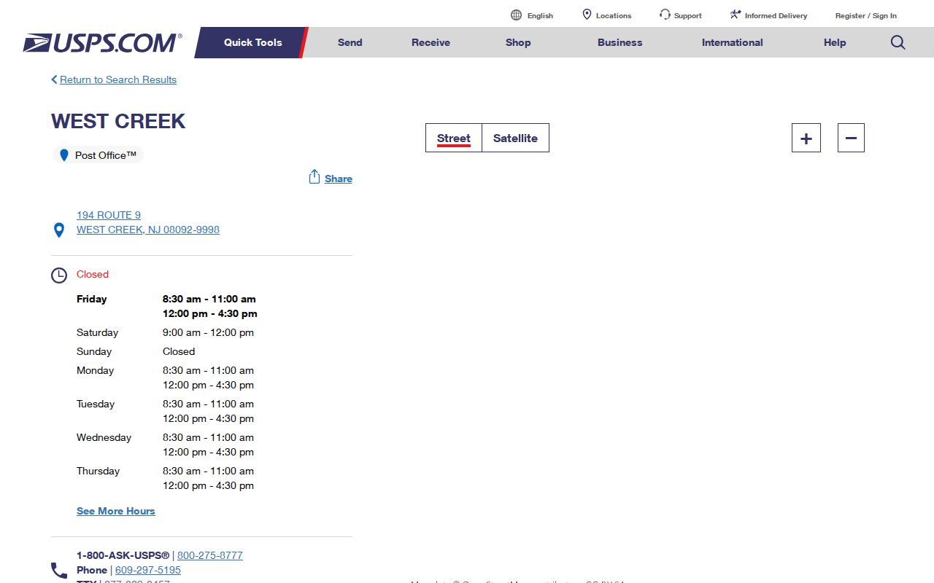The height and width of the screenshot is (583, 934).
Task: Click the globe language icon
Action: (516, 15)
